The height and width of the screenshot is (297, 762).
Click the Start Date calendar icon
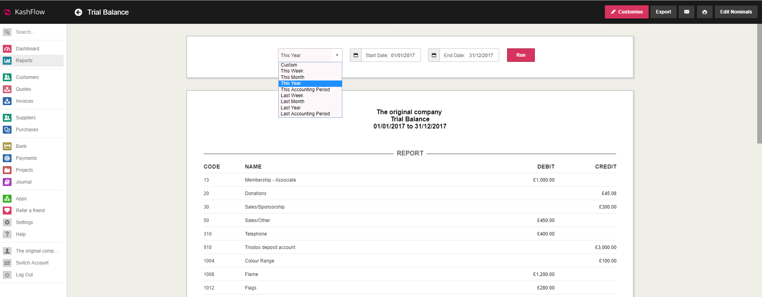pyautogui.click(x=356, y=55)
